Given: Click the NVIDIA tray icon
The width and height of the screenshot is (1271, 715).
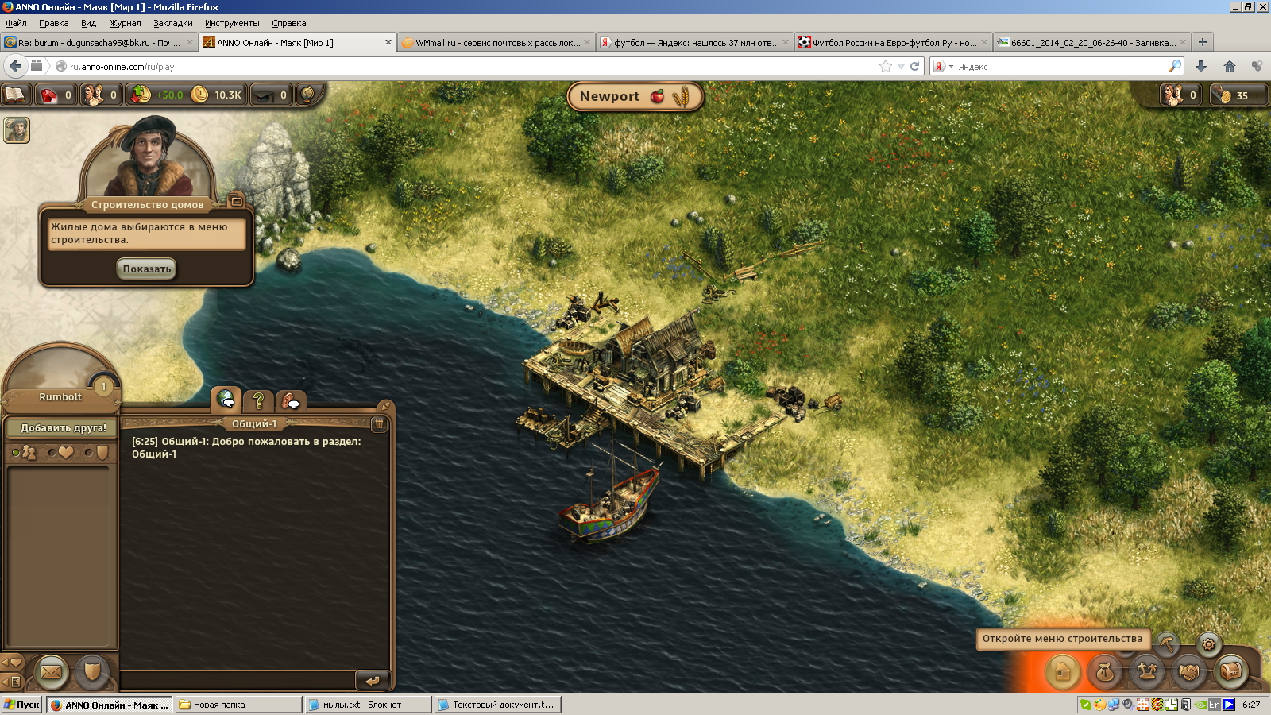Looking at the screenshot, I should [1200, 705].
